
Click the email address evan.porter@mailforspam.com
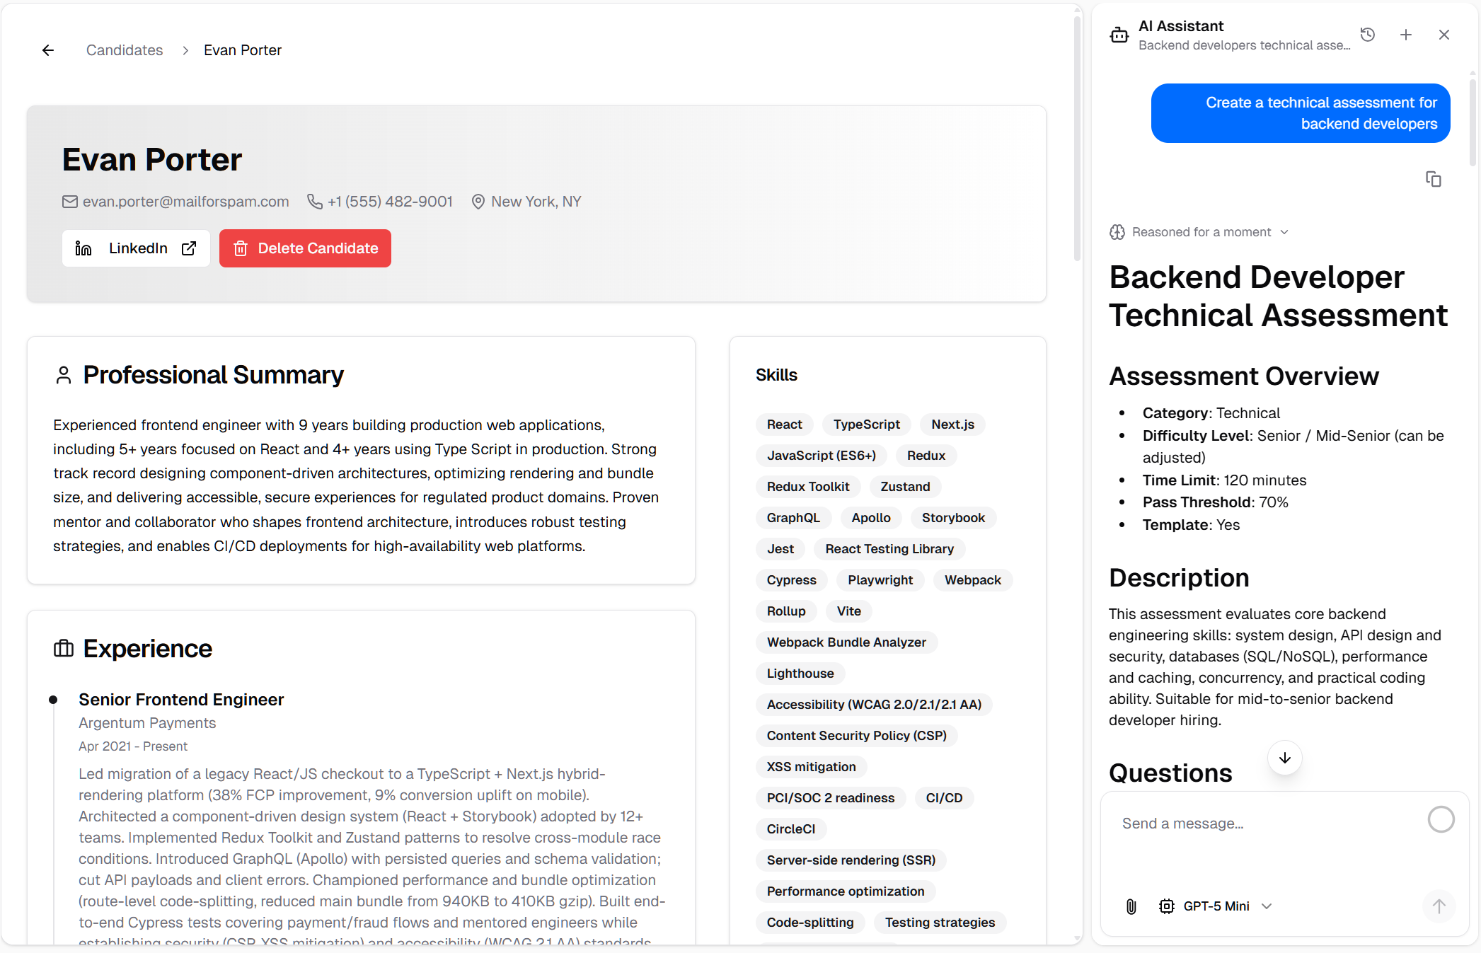(x=185, y=202)
